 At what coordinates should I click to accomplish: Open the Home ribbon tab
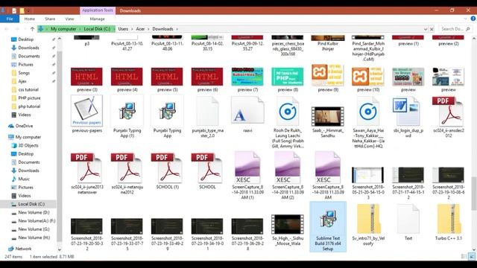(x=30, y=19)
